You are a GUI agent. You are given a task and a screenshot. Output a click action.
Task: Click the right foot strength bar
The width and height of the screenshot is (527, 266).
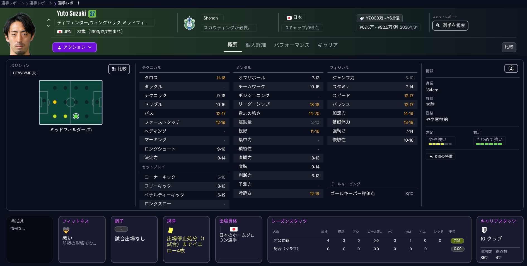pos(489,144)
